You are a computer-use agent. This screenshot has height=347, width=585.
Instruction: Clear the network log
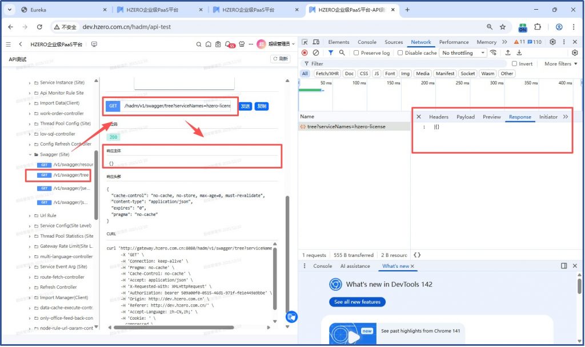point(316,53)
